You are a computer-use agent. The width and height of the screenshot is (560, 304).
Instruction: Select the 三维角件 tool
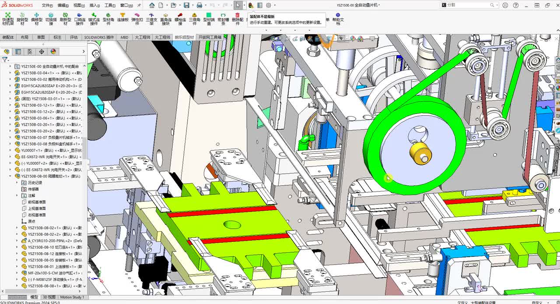click(x=194, y=19)
